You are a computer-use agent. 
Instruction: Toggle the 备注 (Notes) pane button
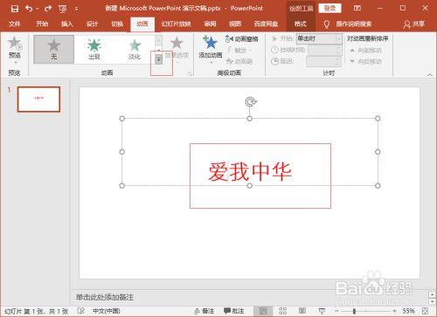pos(205,311)
